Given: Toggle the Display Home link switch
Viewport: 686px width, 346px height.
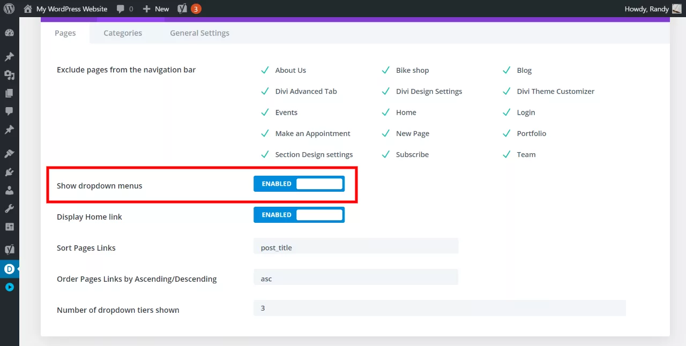Looking at the screenshot, I should point(299,215).
